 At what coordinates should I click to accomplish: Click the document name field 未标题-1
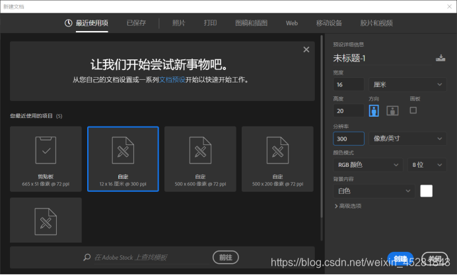tap(382, 58)
